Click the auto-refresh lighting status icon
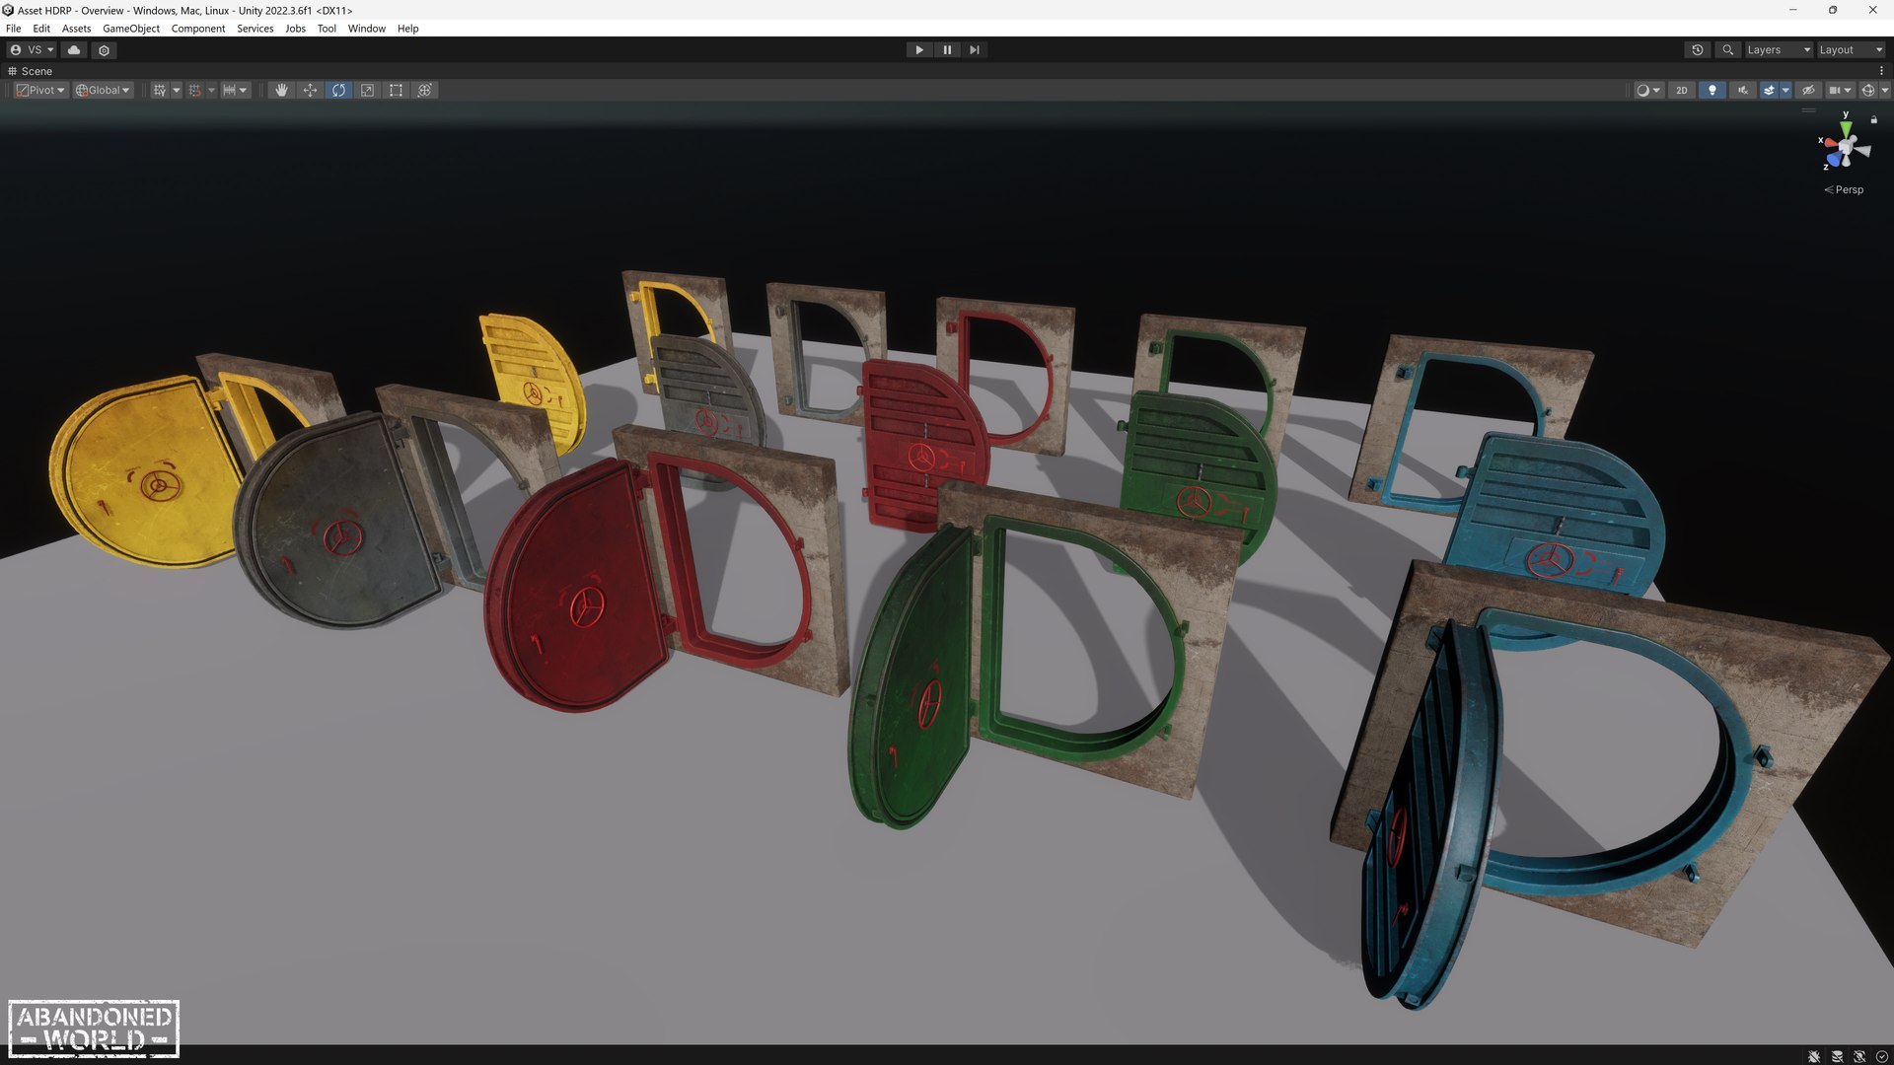Viewport: 1894px width, 1065px height. point(1859,1056)
